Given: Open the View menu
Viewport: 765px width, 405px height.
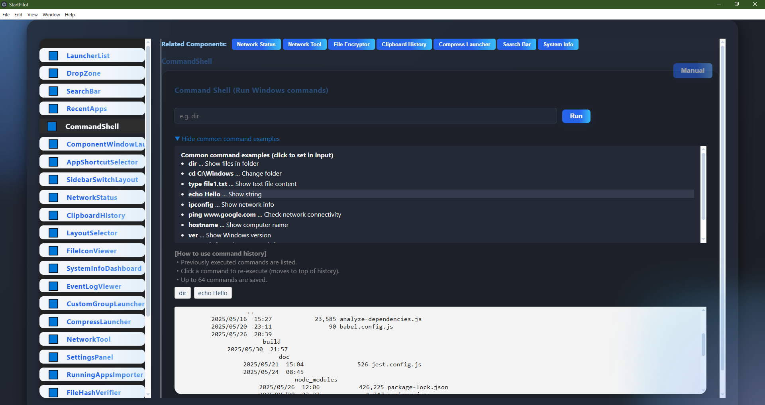Looking at the screenshot, I should [32, 15].
